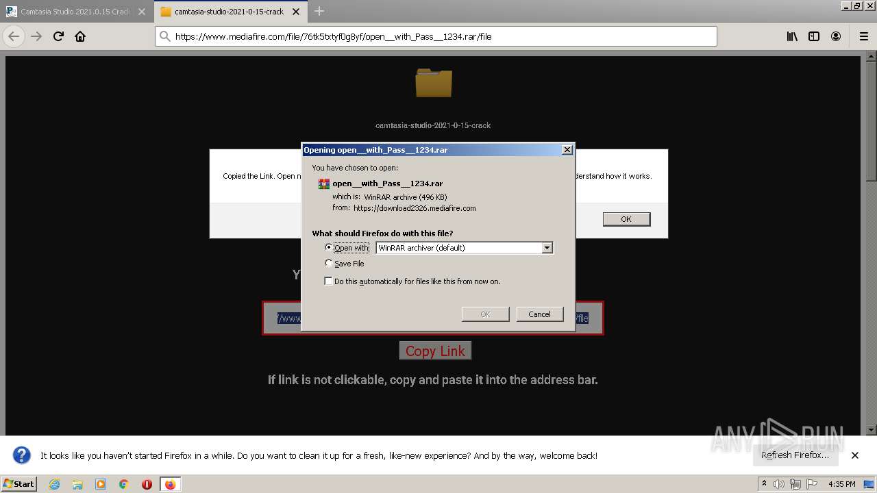The height and width of the screenshot is (493, 877).
Task: Open Firefox home page icon
Action: tap(80, 36)
